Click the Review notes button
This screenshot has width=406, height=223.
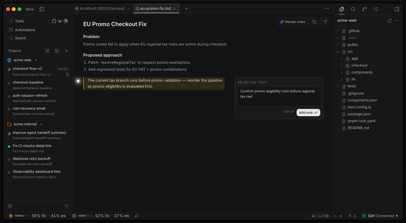(293, 22)
